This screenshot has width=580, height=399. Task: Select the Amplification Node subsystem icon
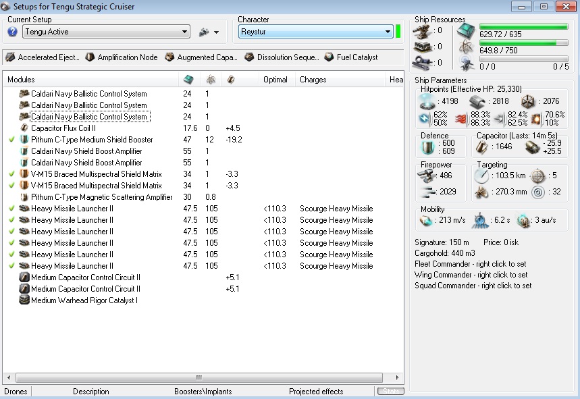[x=90, y=57]
